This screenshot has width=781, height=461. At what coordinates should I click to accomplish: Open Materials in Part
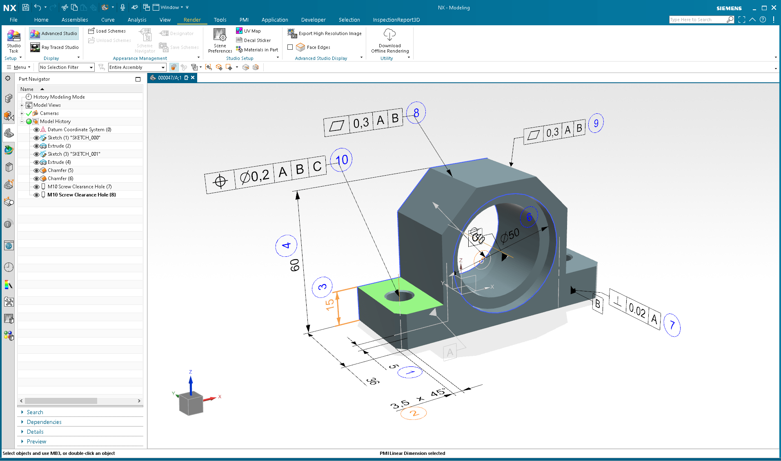click(x=257, y=49)
